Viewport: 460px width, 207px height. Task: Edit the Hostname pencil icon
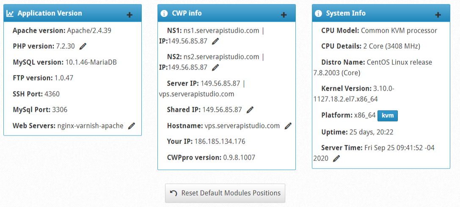tap(288, 126)
